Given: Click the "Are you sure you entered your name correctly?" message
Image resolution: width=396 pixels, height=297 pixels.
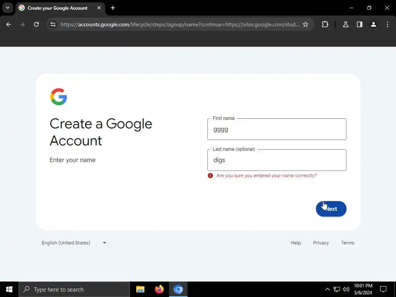Looking at the screenshot, I should pos(266,176).
